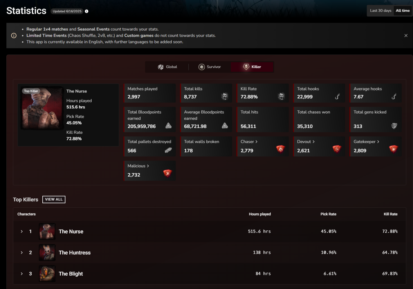The height and width of the screenshot is (289, 413).
Task: Click the notice banner info circle icon
Action: point(14,35)
